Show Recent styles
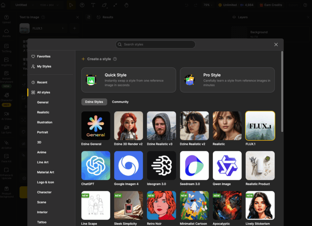Viewport: 312px width, 226px height. 39,82
